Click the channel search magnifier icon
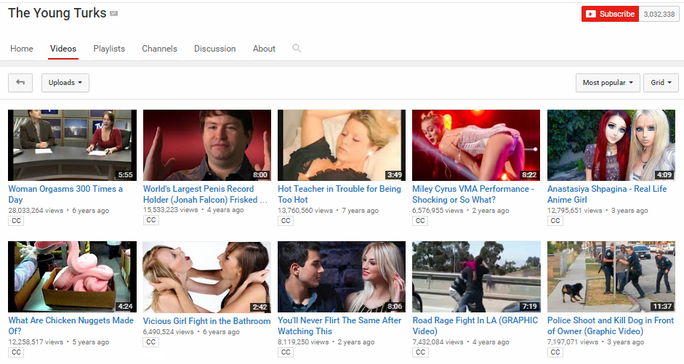This screenshot has height=364, width=684. (297, 49)
